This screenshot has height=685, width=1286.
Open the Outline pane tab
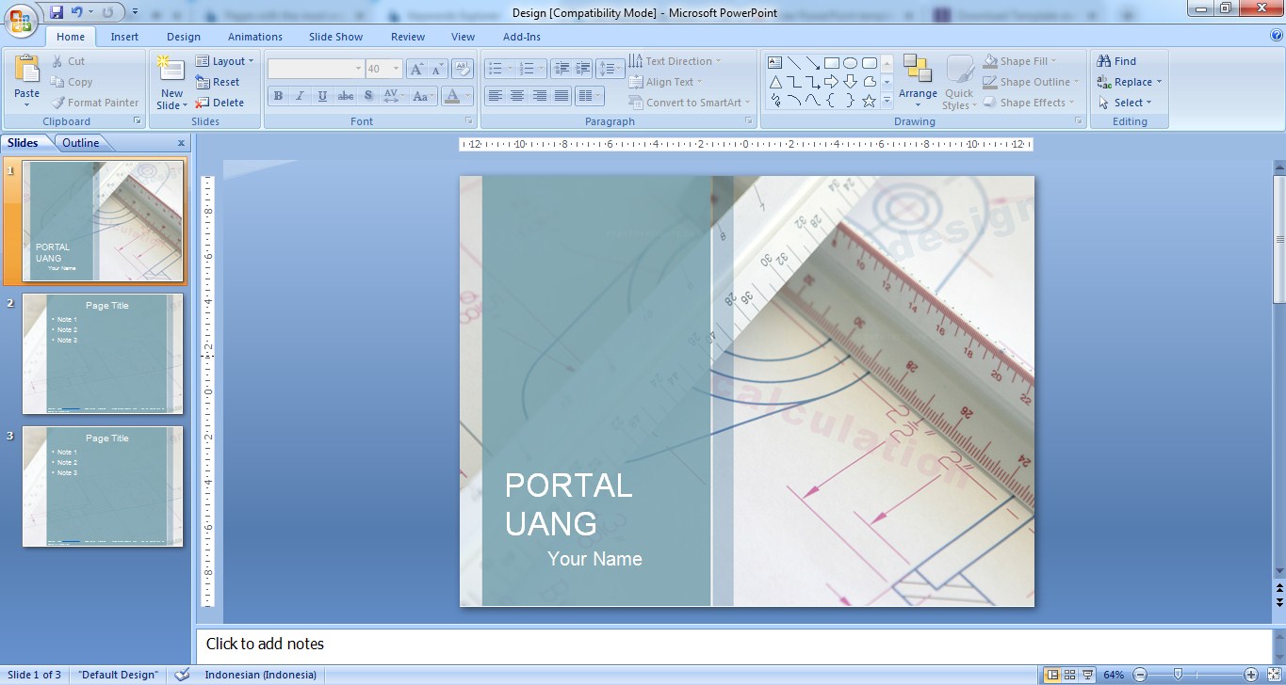pos(80,142)
